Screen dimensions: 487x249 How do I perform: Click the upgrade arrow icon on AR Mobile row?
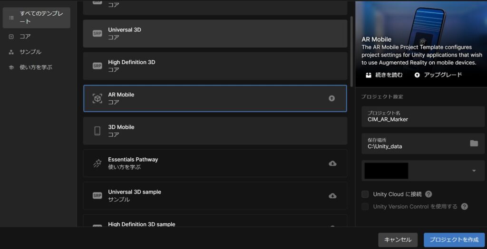pyautogui.click(x=331, y=98)
